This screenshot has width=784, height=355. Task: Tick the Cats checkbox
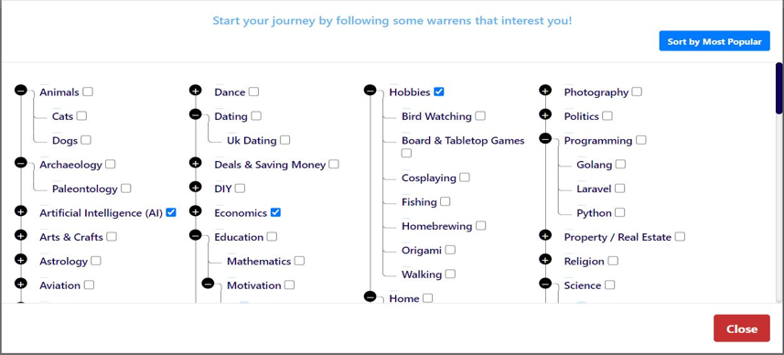point(82,116)
